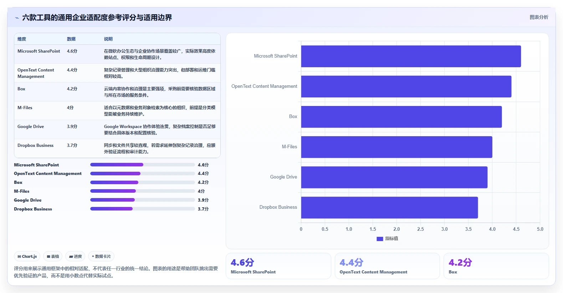
Task: Open the 4.4分 OpenText Content Management card
Action: [x=387, y=266]
